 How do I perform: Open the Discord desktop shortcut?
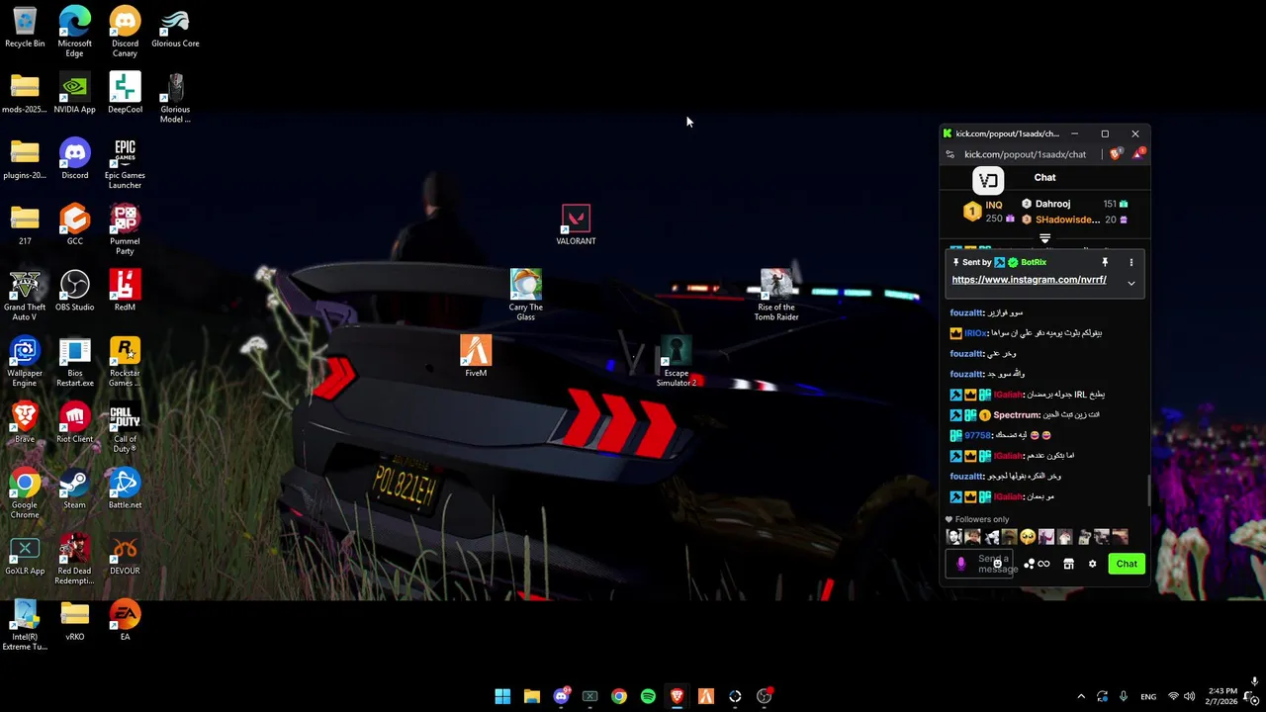point(74,158)
